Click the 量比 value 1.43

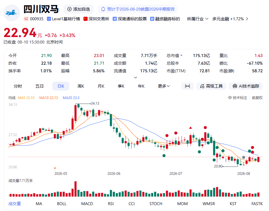point(259,56)
